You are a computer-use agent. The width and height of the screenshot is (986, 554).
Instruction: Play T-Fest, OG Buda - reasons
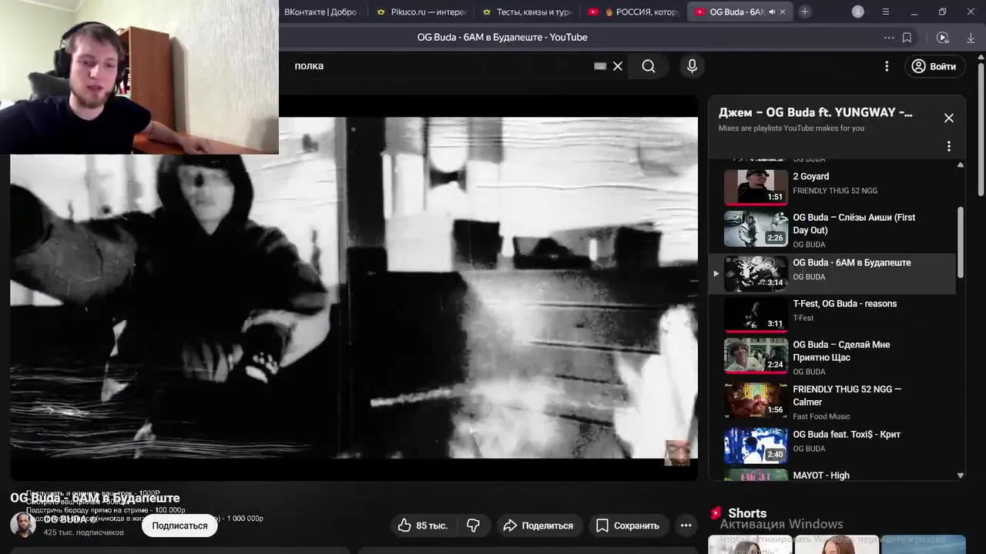pyautogui.click(x=832, y=314)
